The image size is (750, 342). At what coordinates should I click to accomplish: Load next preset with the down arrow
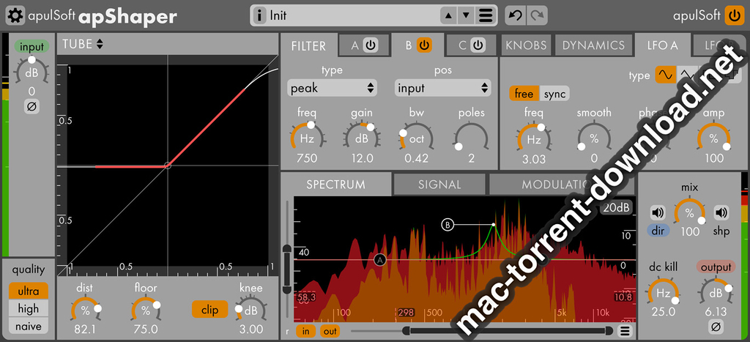point(466,16)
